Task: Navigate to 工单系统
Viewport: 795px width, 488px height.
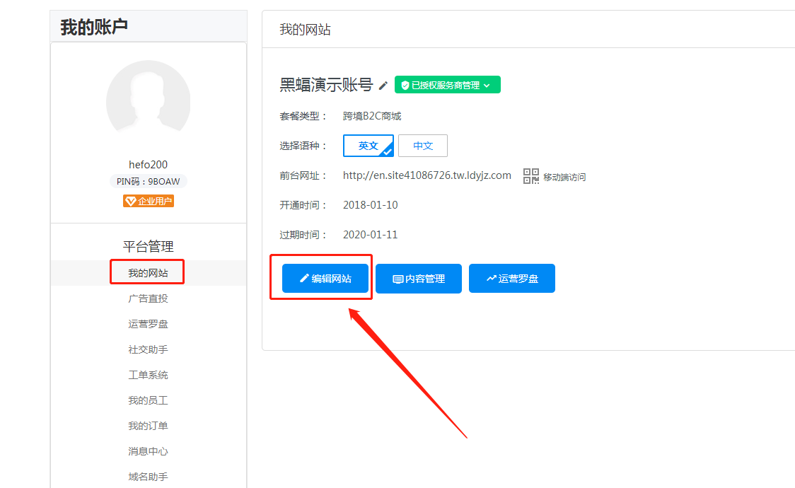Action: [147, 374]
